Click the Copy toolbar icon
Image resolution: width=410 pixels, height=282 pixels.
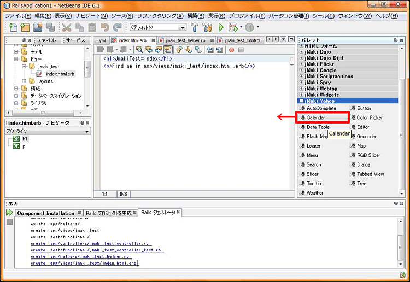79,27
